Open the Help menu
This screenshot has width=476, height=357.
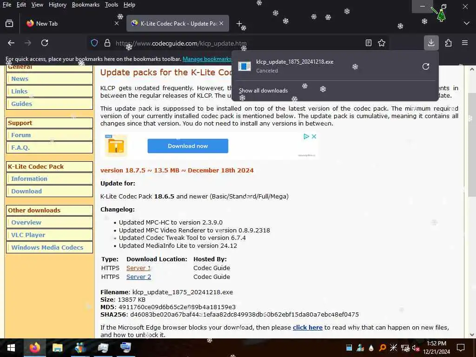pyautogui.click(x=129, y=5)
